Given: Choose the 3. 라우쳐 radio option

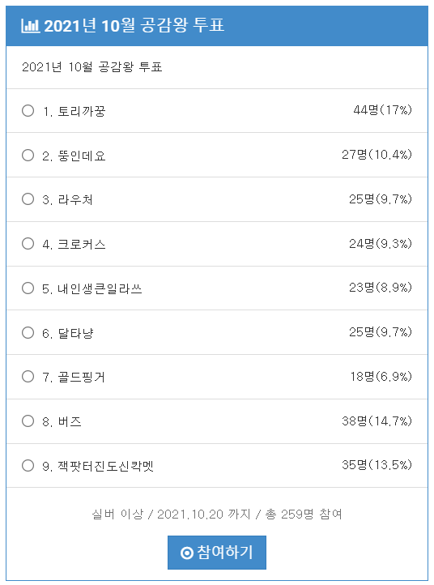Looking at the screenshot, I should [28, 199].
